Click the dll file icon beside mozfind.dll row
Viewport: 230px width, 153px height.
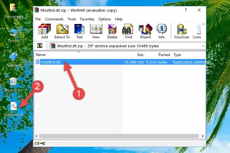pyautogui.click(x=38, y=62)
